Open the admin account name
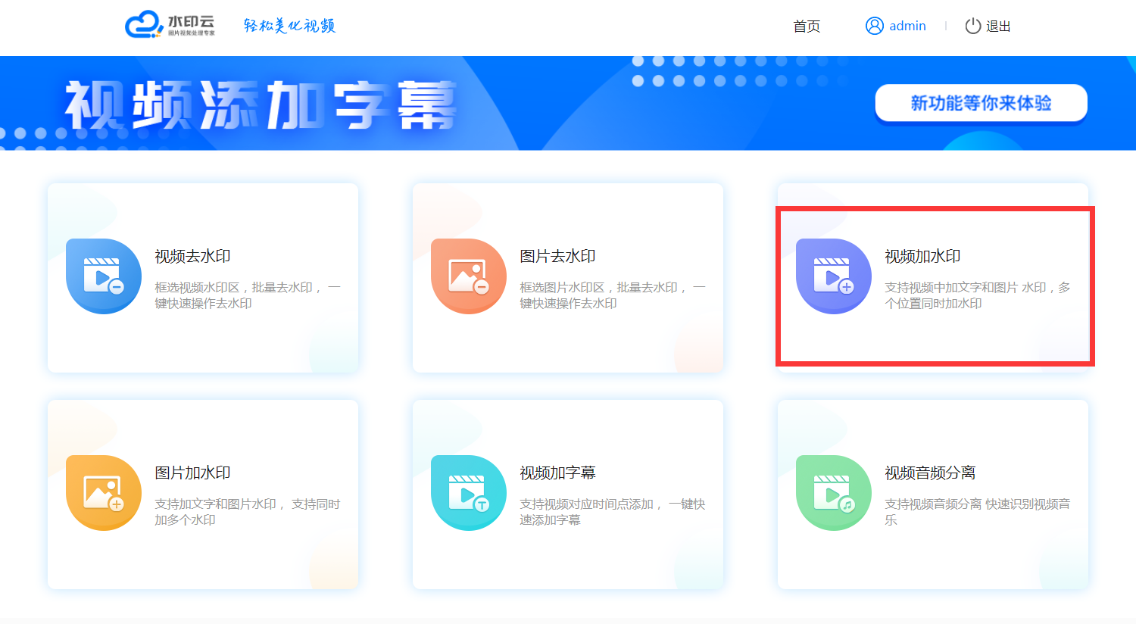This screenshot has height=624, width=1136. (x=907, y=26)
